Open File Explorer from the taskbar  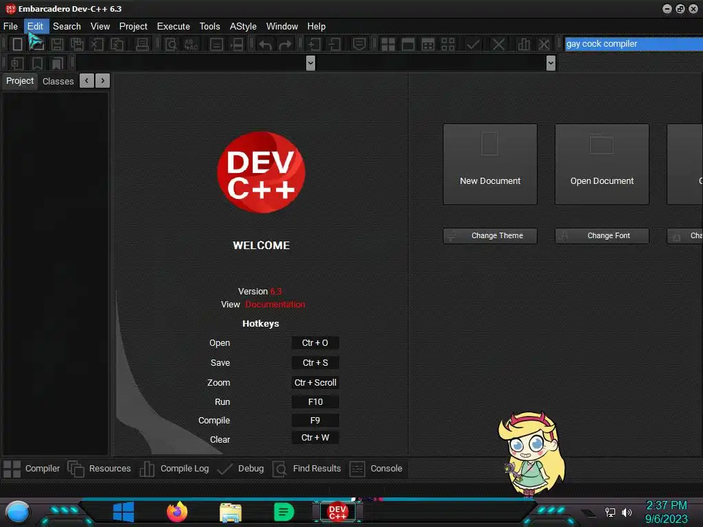click(x=231, y=513)
